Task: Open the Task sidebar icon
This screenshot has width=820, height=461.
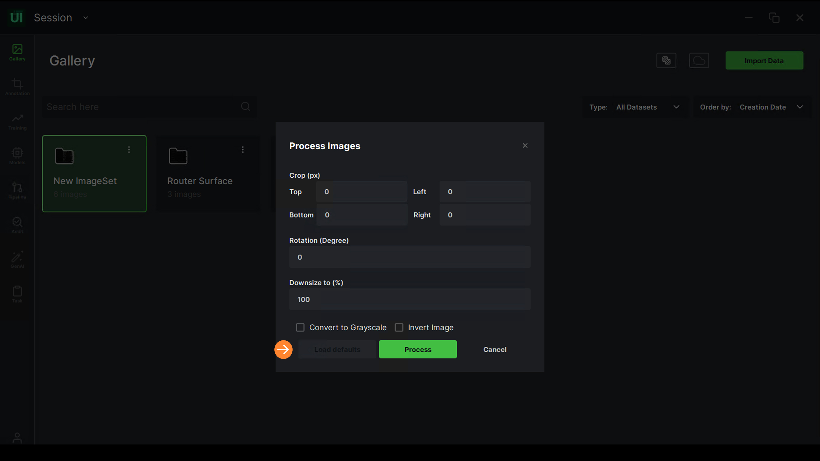Action: 17,294
